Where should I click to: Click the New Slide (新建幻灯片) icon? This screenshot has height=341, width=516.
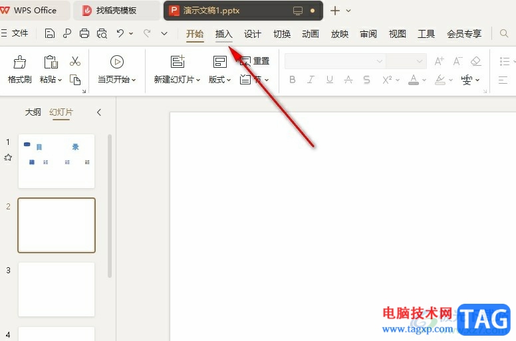click(178, 62)
